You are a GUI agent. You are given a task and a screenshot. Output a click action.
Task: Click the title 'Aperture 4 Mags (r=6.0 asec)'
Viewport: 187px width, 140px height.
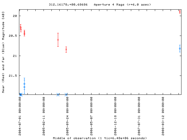click(122, 5)
